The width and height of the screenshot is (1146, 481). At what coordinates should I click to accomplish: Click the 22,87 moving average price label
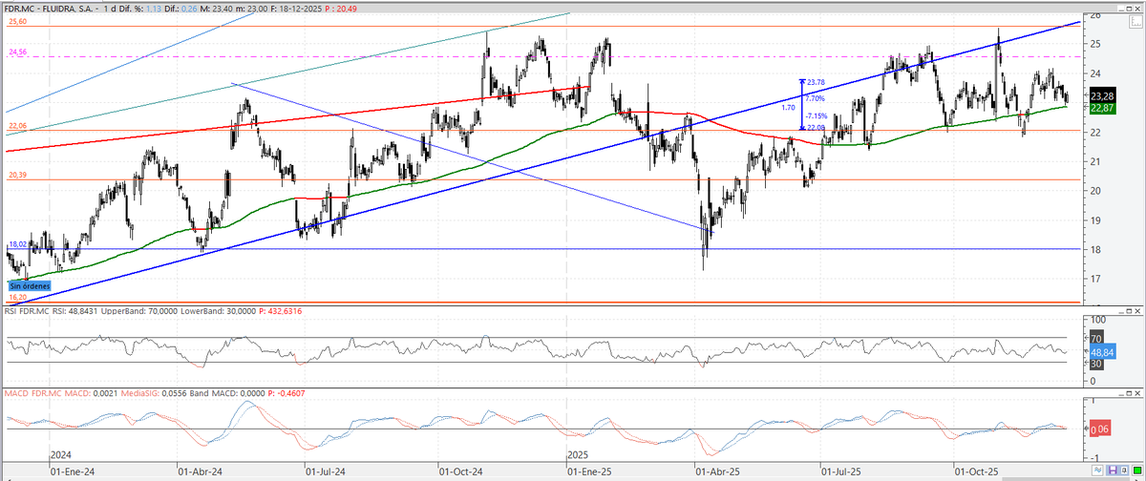(1101, 109)
